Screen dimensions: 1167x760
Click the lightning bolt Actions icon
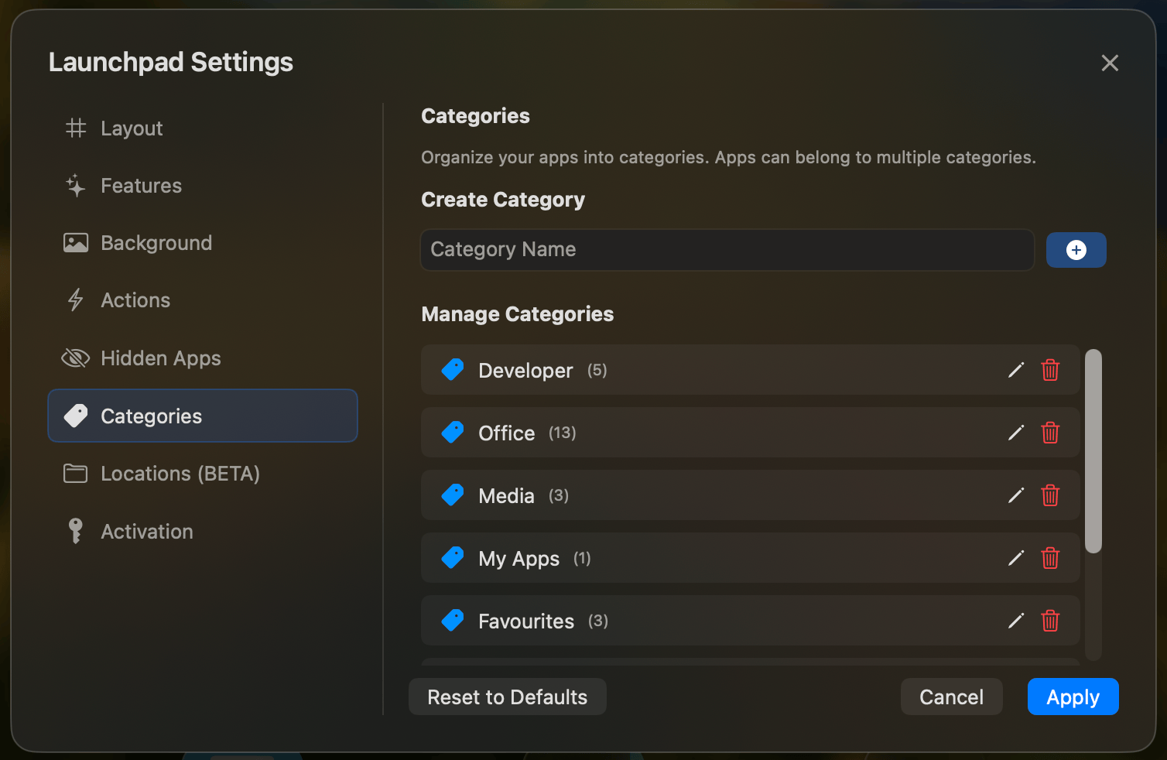tap(75, 300)
